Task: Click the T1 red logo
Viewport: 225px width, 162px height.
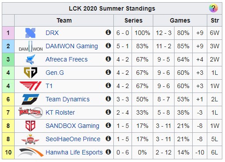Action: 31,86
